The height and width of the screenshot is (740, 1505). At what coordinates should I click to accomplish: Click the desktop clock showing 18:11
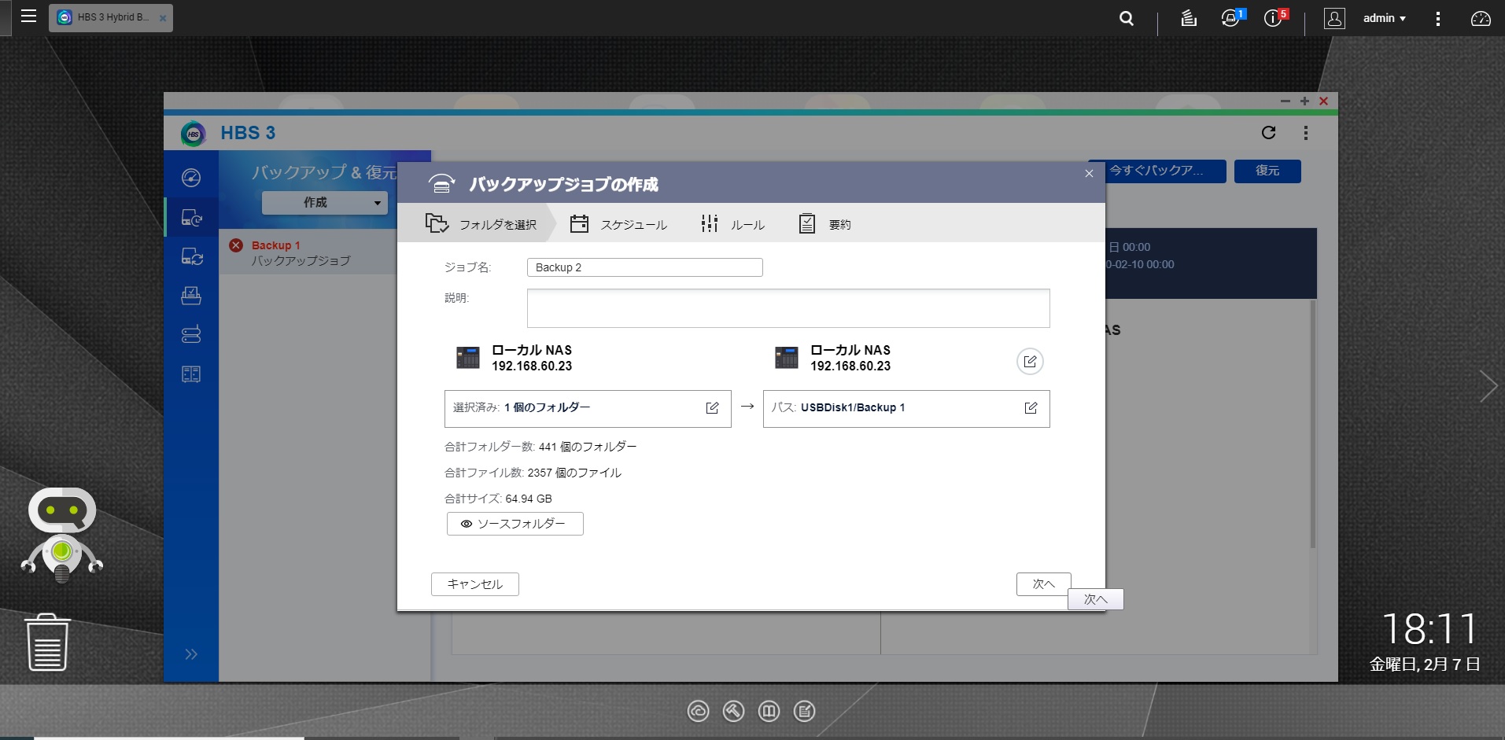pyautogui.click(x=1429, y=630)
